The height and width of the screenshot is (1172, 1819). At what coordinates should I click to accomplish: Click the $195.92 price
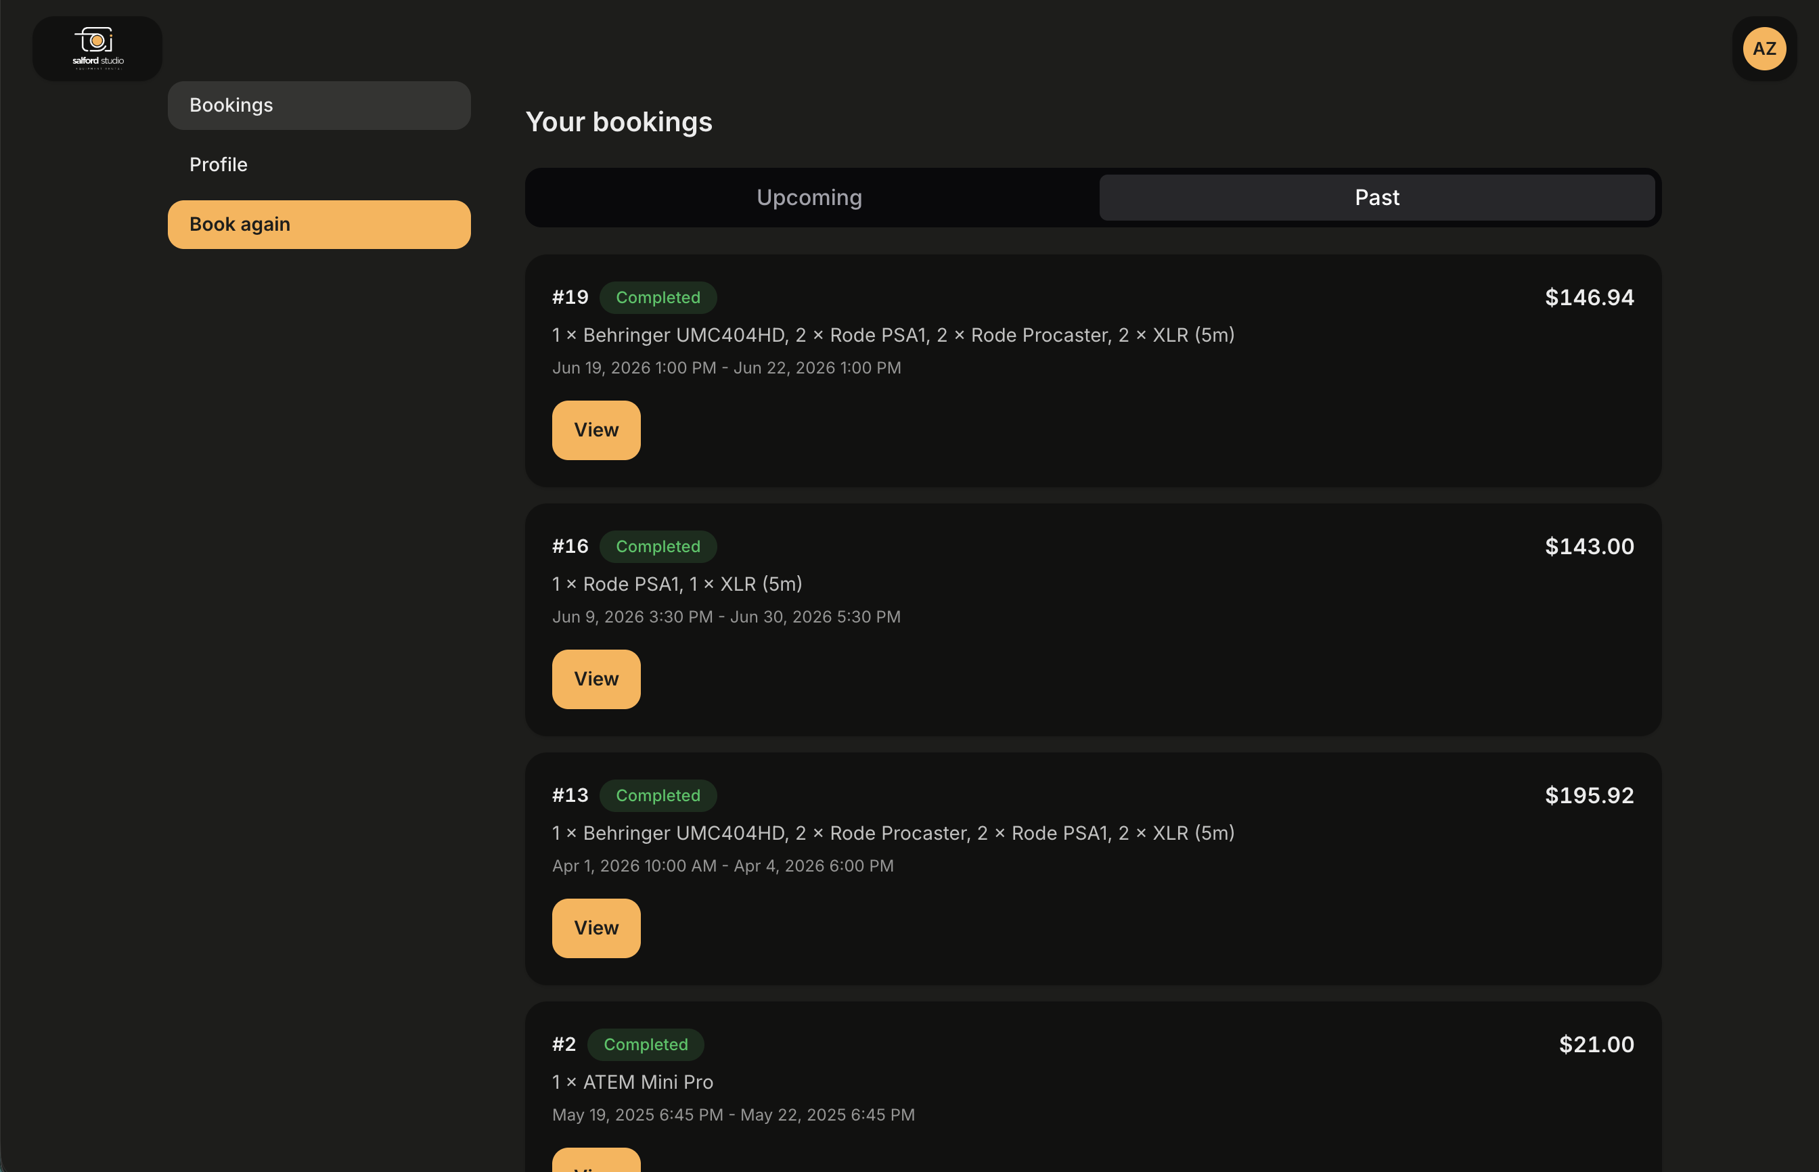[x=1589, y=795]
